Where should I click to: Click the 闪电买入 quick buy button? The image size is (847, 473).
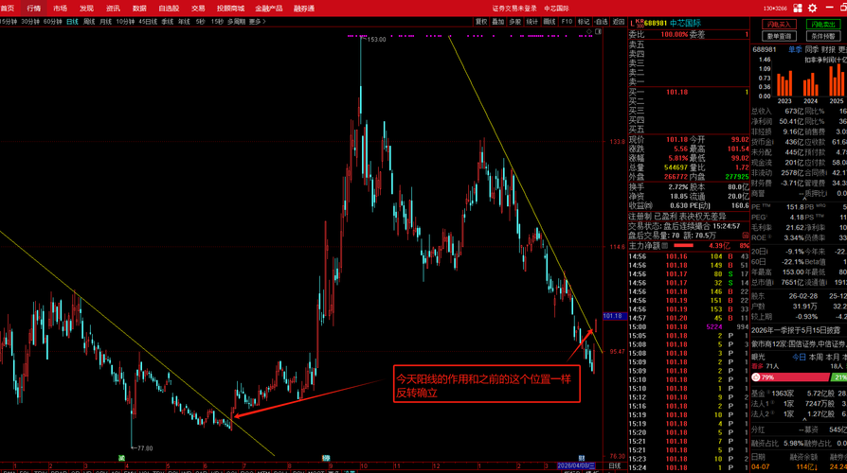click(x=779, y=25)
